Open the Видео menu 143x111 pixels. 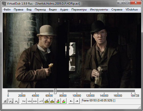click(53, 9)
